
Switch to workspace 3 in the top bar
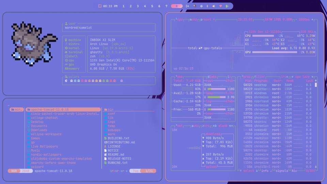[x=138, y=6]
